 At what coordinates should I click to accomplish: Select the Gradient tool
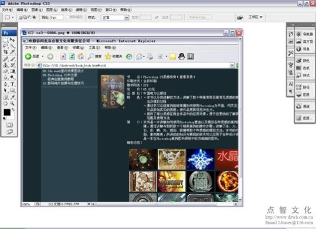[x=13, y=71]
